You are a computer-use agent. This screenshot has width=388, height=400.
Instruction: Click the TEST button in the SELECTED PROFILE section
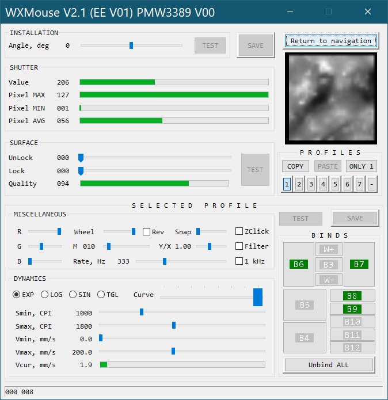pos(300,219)
